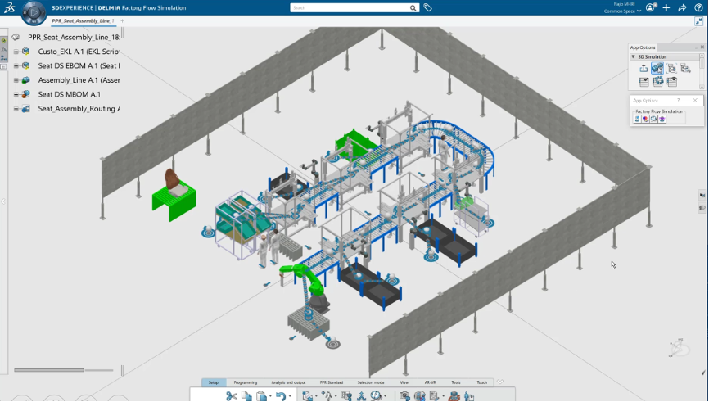Screen dimensions: 709x402
Task: Expand the Custo_EKL A.1 tree node
Action: point(16,52)
